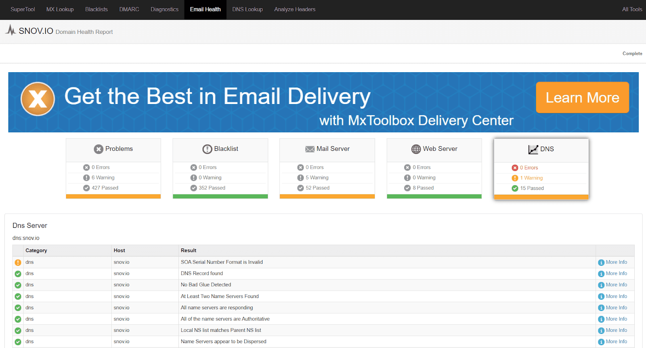Open All Tools menu
Image resolution: width=646 pixels, height=348 pixels.
pyautogui.click(x=632, y=9)
